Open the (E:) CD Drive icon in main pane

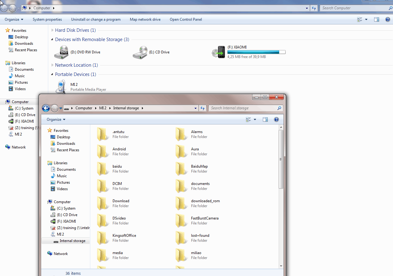(140, 52)
